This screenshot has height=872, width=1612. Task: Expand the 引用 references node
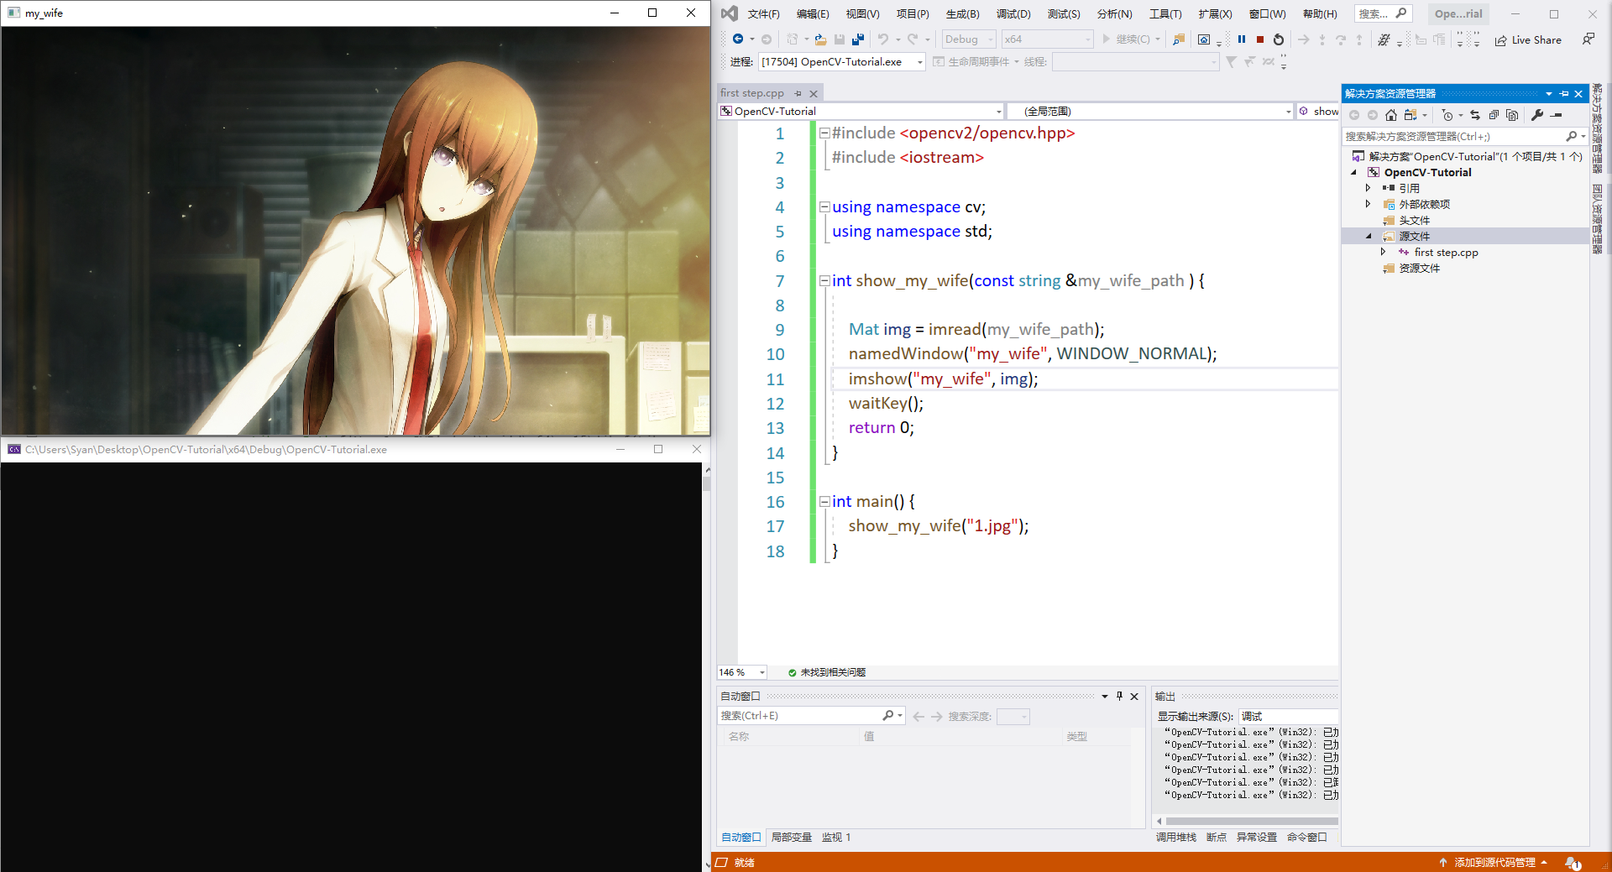click(x=1368, y=188)
